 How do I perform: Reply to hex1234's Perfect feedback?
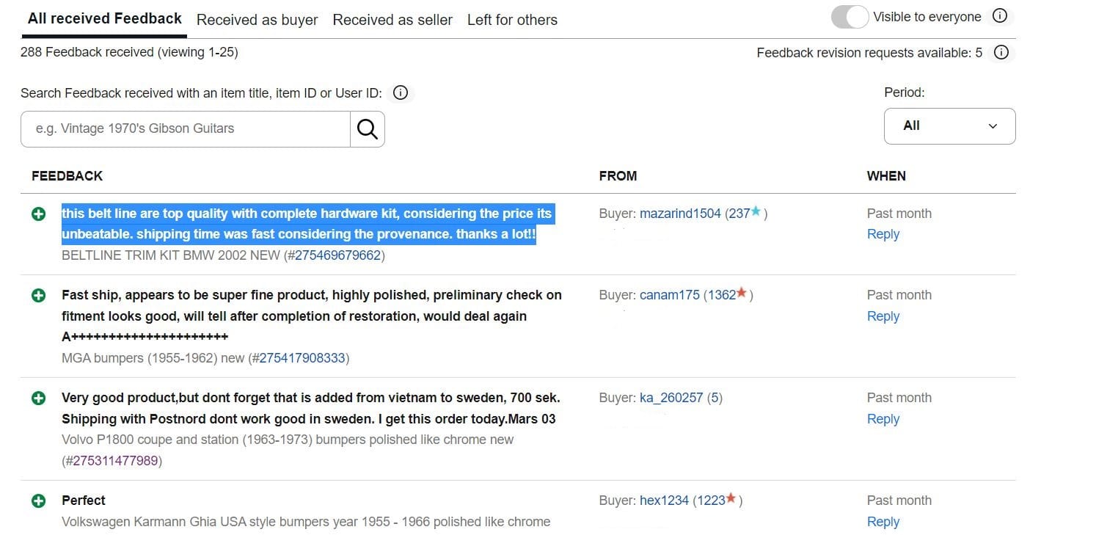[883, 522]
